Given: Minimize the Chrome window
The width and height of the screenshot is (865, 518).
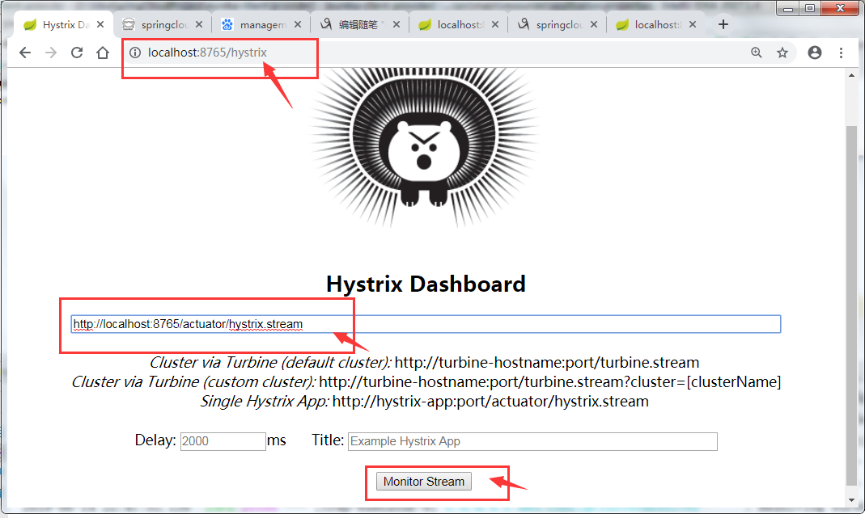Looking at the screenshot, I should tap(788, 8).
